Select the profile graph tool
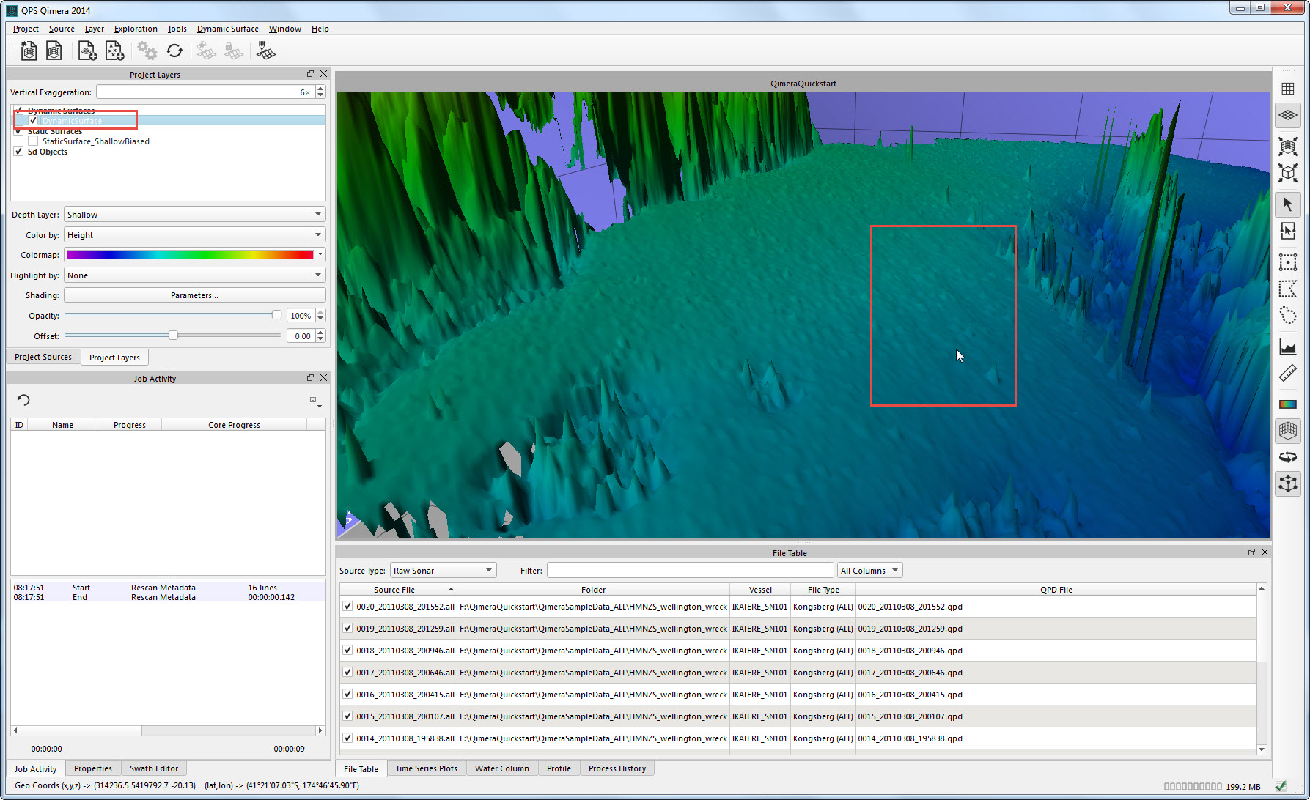 (x=1287, y=347)
